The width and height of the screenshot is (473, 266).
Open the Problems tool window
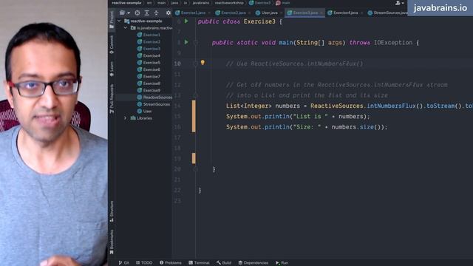pos(171,263)
